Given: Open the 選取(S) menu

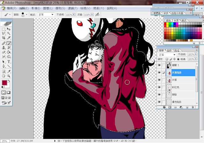Looking at the screenshot, I should (60, 9).
